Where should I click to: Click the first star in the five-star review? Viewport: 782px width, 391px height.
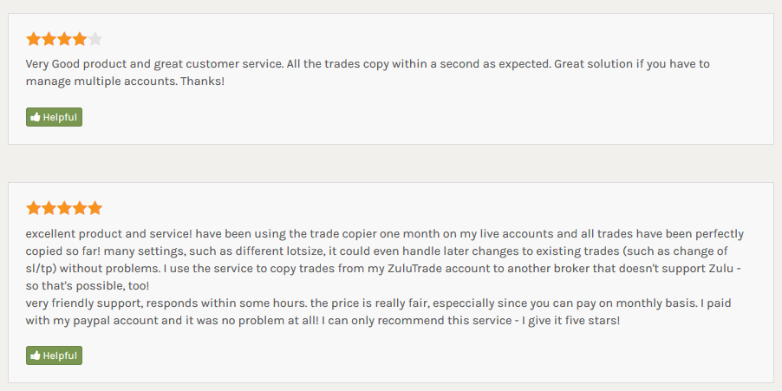click(34, 208)
